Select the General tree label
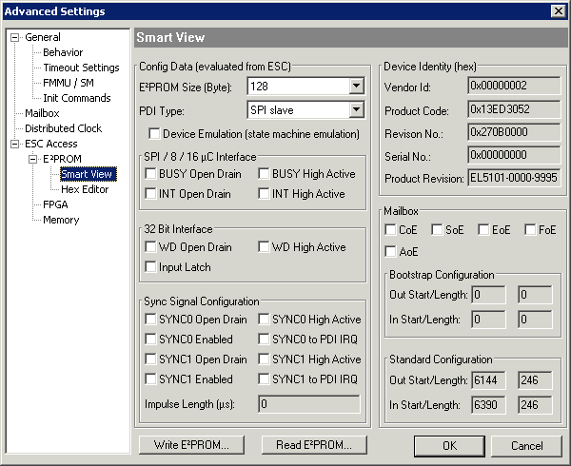Viewport: 571px width, 466px height. pyautogui.click(x=43, y=37)
